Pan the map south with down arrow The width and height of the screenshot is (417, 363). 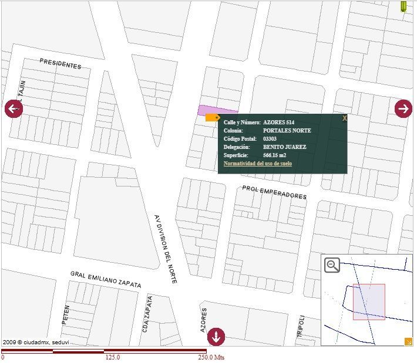coord(216,337)
